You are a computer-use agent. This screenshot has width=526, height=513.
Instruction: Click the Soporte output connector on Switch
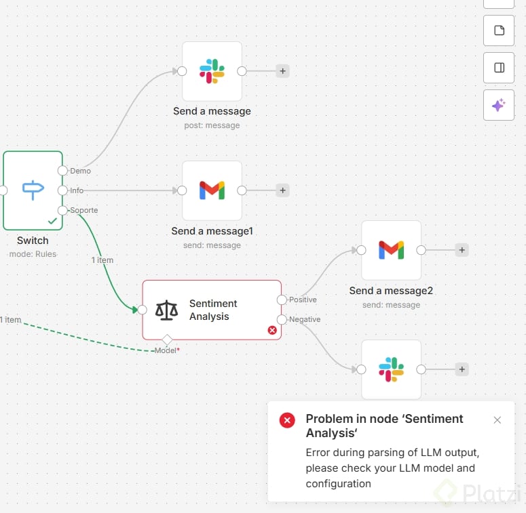pos(62,210)
